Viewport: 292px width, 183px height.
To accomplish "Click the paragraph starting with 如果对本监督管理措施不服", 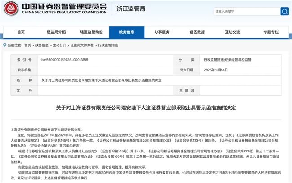I will pyautogui.click(x=146, y=175).
